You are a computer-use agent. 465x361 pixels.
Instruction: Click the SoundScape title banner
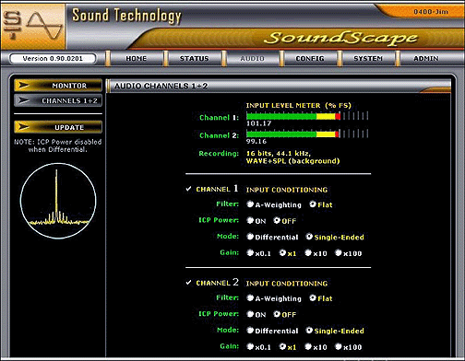340,38
